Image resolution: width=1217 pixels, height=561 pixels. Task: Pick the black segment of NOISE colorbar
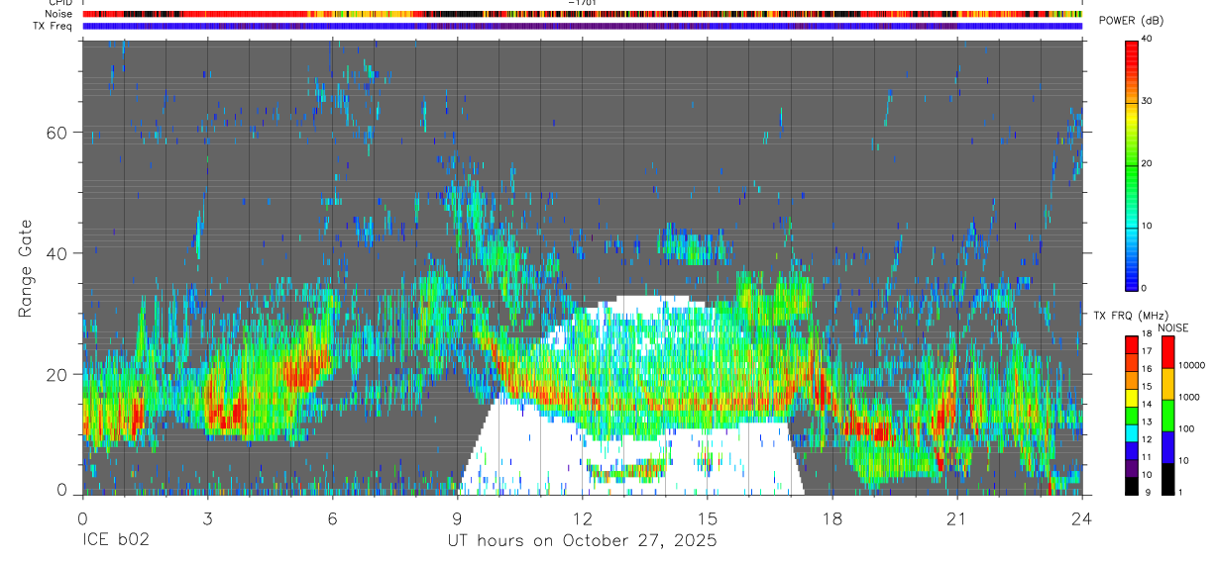click(x=1167, y=479)
